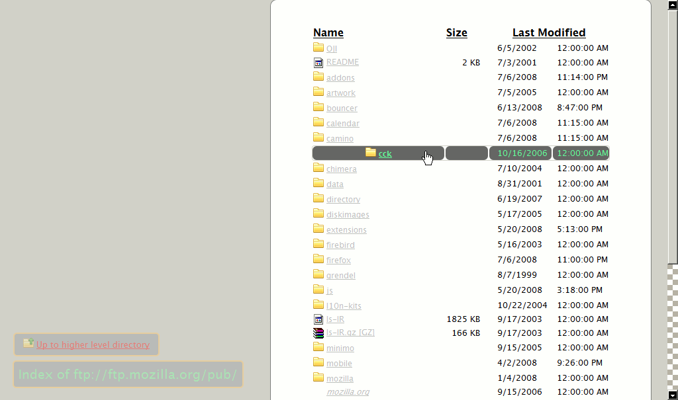Open the italic mozilla.org link
Image resolution: width=678 pixels, height=400 pixels.
[x=348, y=392]
